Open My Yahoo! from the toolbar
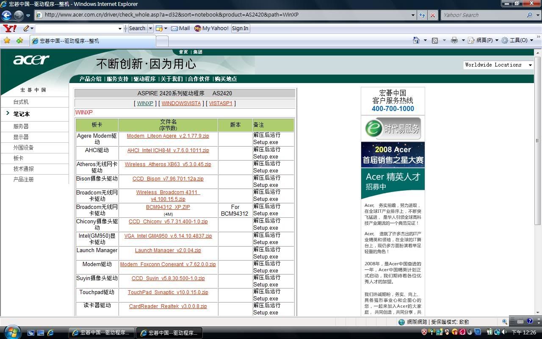This screenshot has height=339, width=542. (x=211, y=28)
